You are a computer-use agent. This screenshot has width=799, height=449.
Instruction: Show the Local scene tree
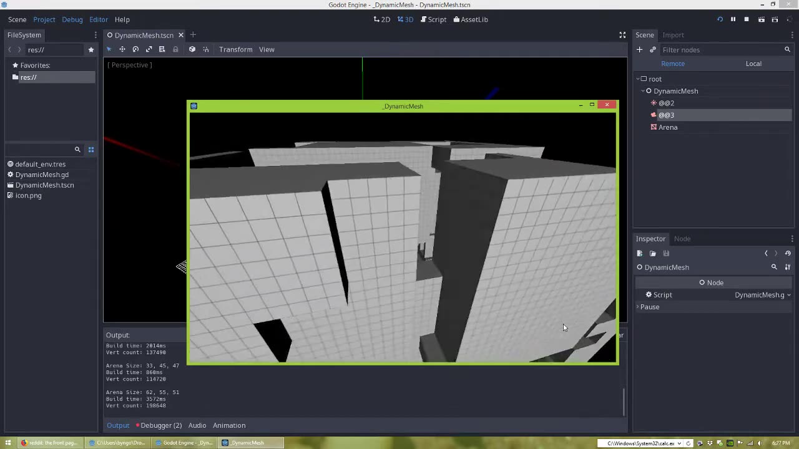pos(753,64)
